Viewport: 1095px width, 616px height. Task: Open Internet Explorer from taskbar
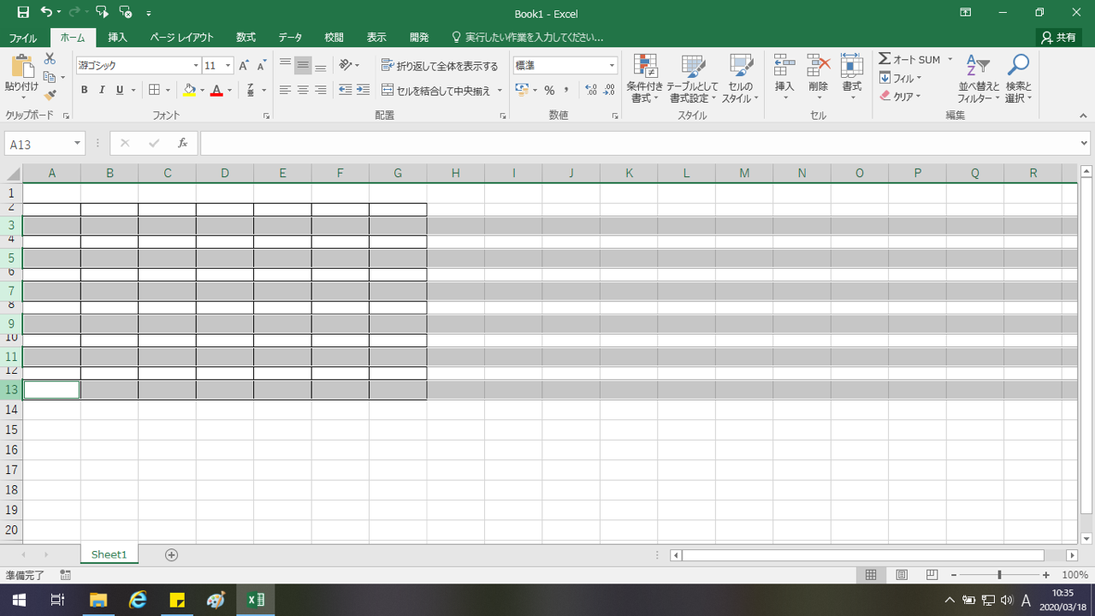tap(138, 600)
